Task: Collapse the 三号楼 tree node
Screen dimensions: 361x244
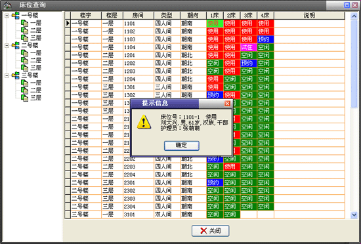Action: tap(7, 75)
